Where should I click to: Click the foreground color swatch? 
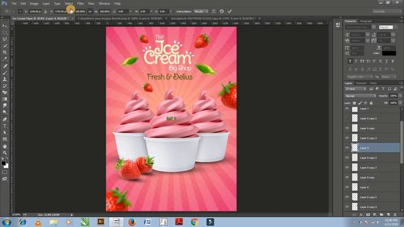click(3, 163)
